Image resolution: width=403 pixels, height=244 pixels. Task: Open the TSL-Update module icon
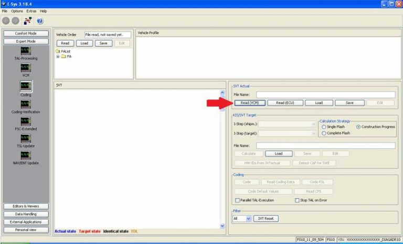pyautogui.click(x=26, y=138)
